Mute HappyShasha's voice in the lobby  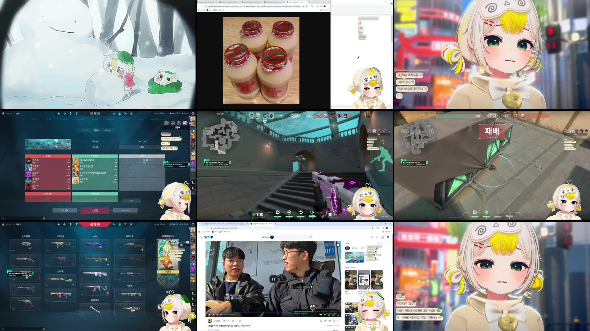click(x=116, y=160)
